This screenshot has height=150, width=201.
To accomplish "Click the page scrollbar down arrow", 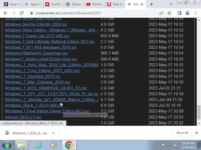I will coord(199,123).
